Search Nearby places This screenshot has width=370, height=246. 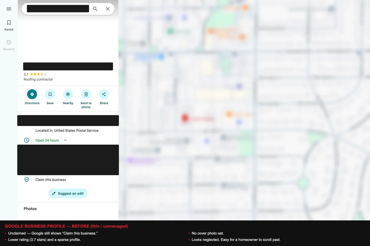[x=68, y=97]
